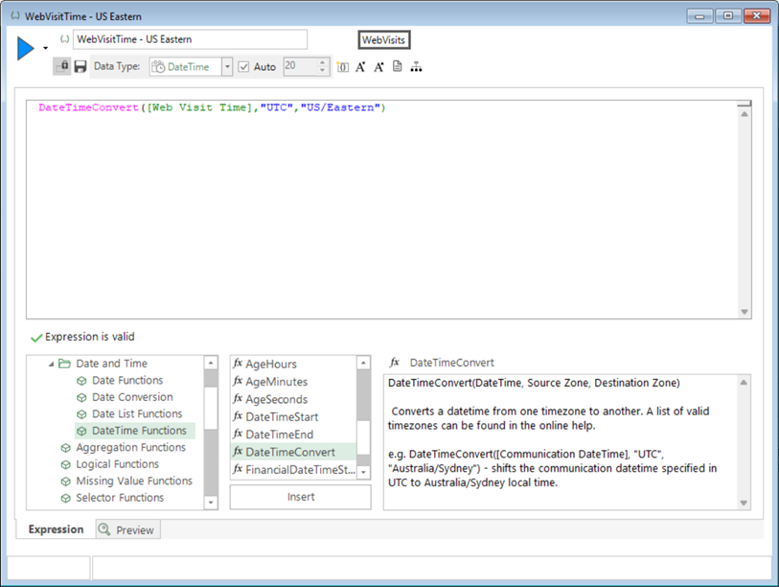The width and height of the screenshot is (779, 587).
Task: Decrease the editor font size
Action: 360,67
